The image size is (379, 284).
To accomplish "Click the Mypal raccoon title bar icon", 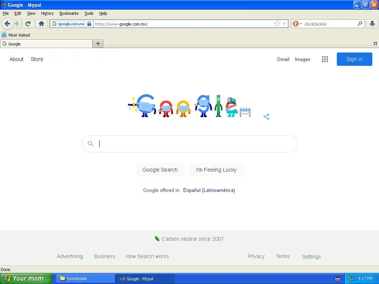I will pos(4,4).
